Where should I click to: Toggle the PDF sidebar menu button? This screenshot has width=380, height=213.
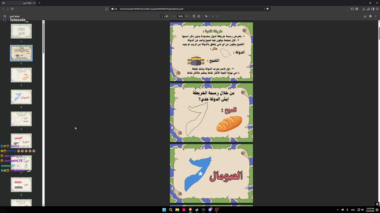tap(4, 16)
